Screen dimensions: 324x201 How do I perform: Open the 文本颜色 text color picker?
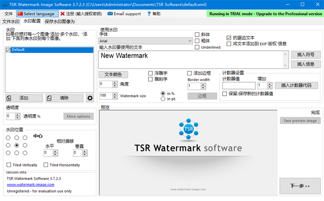113,74
